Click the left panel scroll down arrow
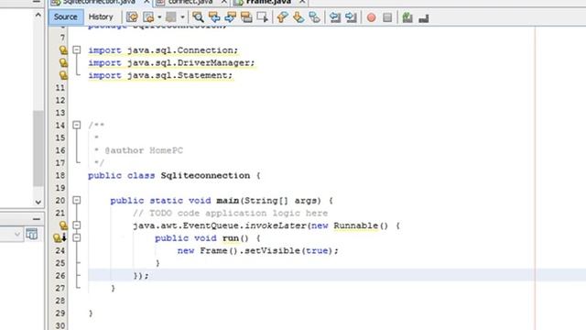The width and height of the screenshot is (586, 330). click(38, 202)
